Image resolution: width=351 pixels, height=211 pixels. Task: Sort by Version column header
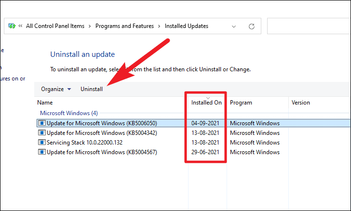click(x=301, y=103)
